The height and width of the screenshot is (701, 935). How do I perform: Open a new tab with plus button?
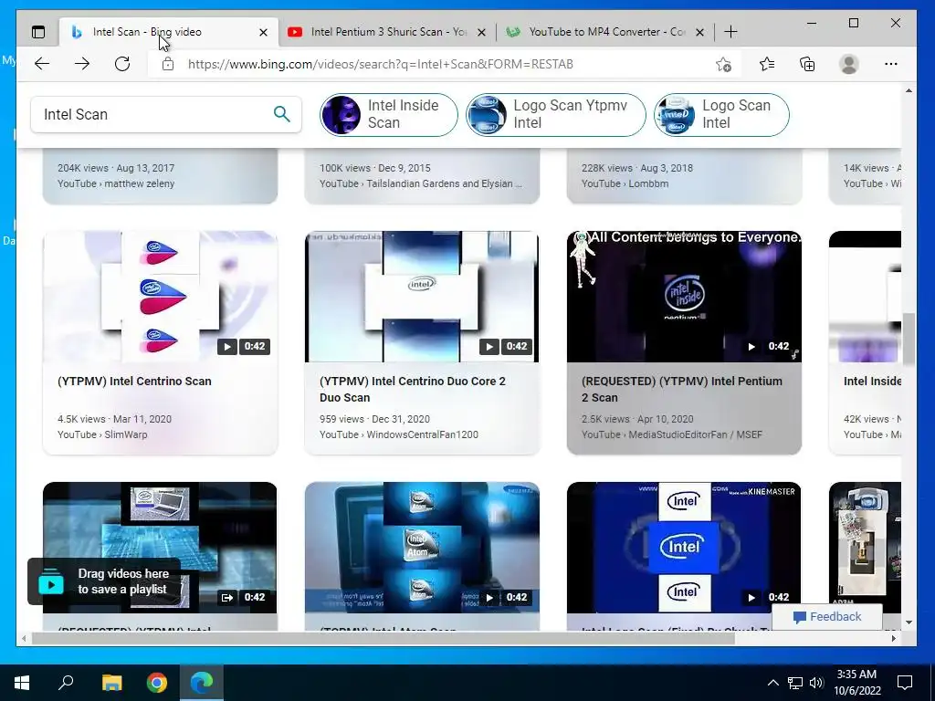click(x=730, y=32)
